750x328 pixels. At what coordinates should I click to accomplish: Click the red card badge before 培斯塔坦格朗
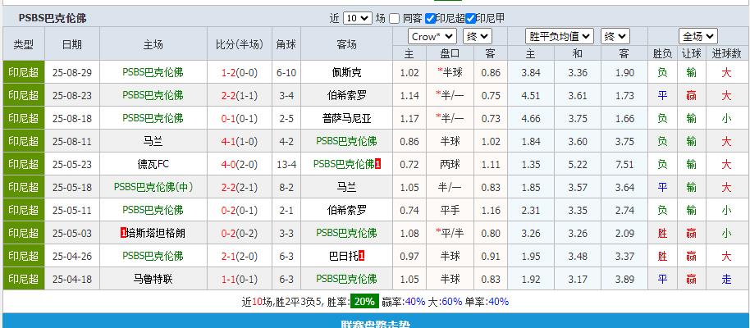coord(123,233)
